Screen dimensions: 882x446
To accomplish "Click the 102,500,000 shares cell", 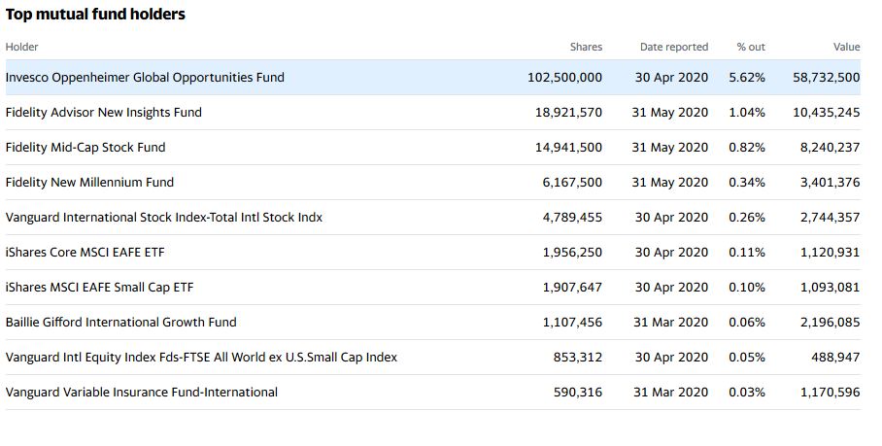I will click(564, 78).
